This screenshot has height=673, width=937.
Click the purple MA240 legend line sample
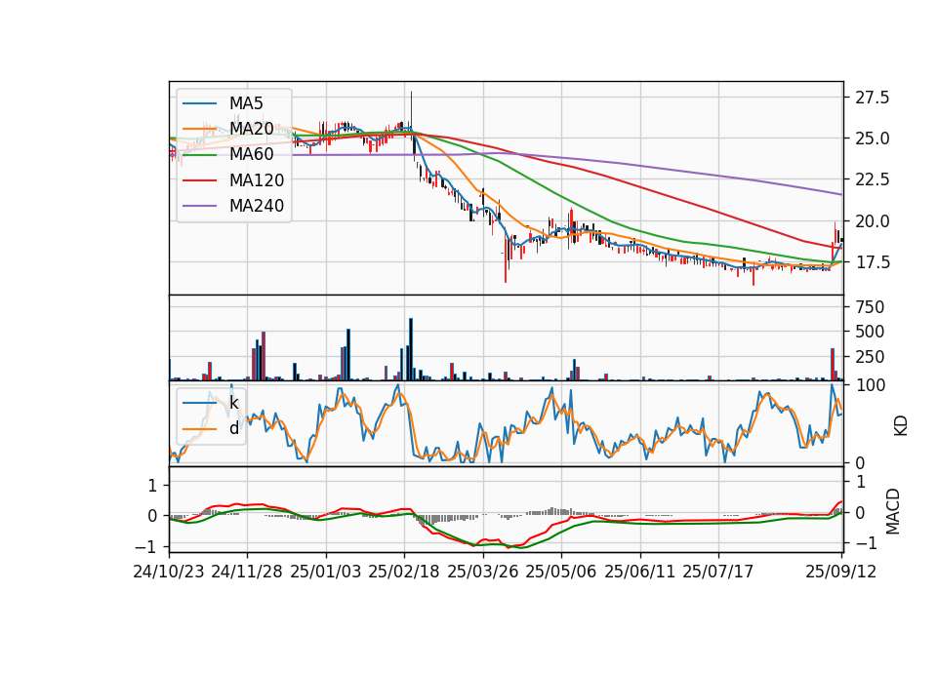(199, 206)
